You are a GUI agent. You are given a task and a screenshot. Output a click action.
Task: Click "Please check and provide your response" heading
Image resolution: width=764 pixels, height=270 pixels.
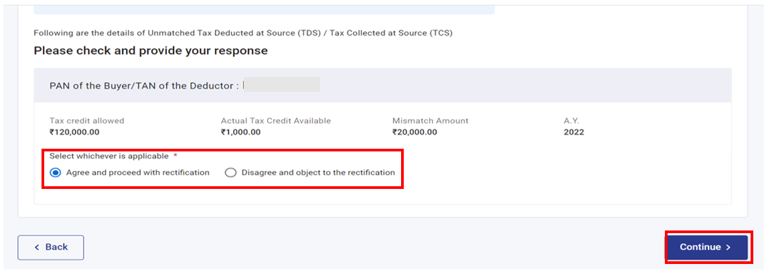point(151,51)
